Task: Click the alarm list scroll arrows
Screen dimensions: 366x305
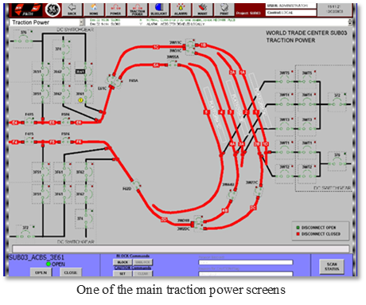Action: [350, 22]
